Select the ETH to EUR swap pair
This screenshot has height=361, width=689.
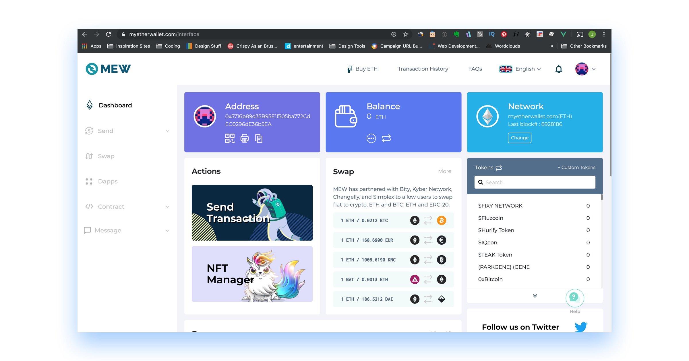coord(394,240)
